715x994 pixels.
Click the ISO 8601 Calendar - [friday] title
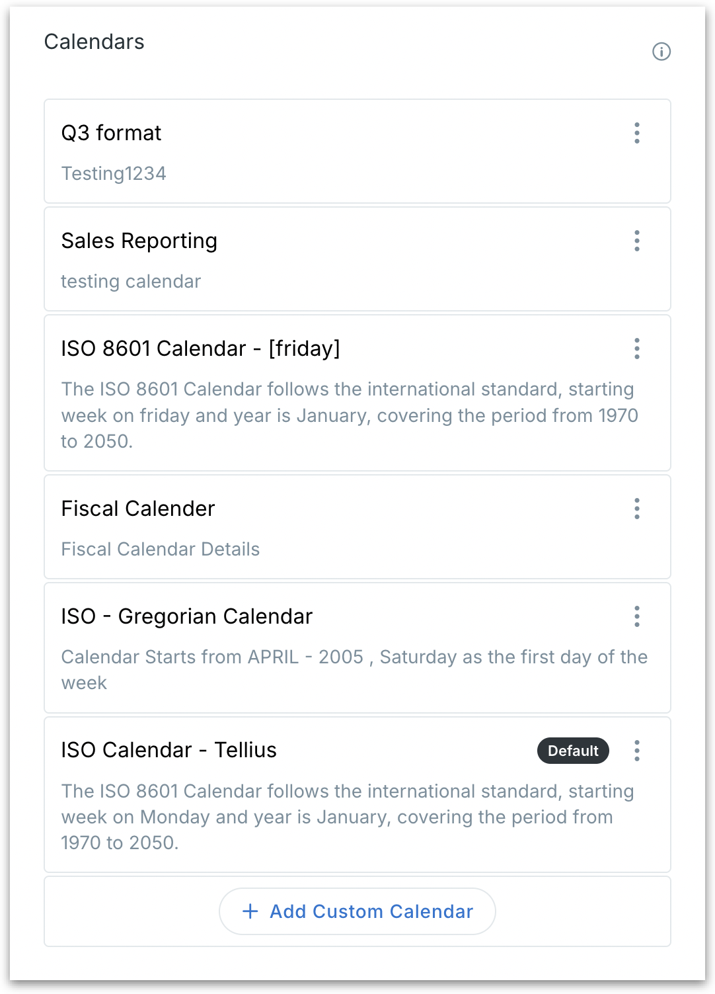coord(200,349)
